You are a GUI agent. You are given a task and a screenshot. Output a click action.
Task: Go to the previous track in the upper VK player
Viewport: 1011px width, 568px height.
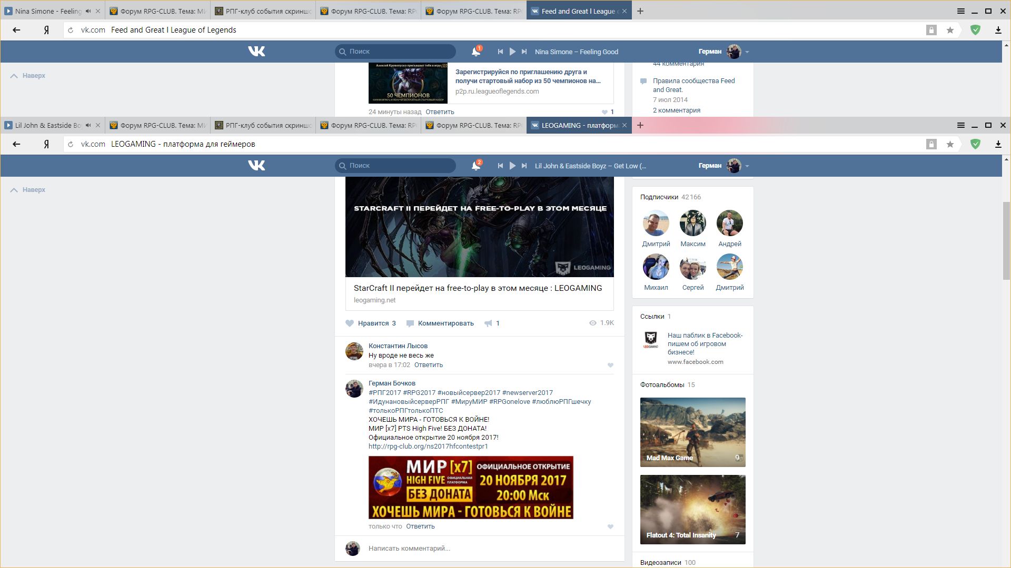coord(500,52)
